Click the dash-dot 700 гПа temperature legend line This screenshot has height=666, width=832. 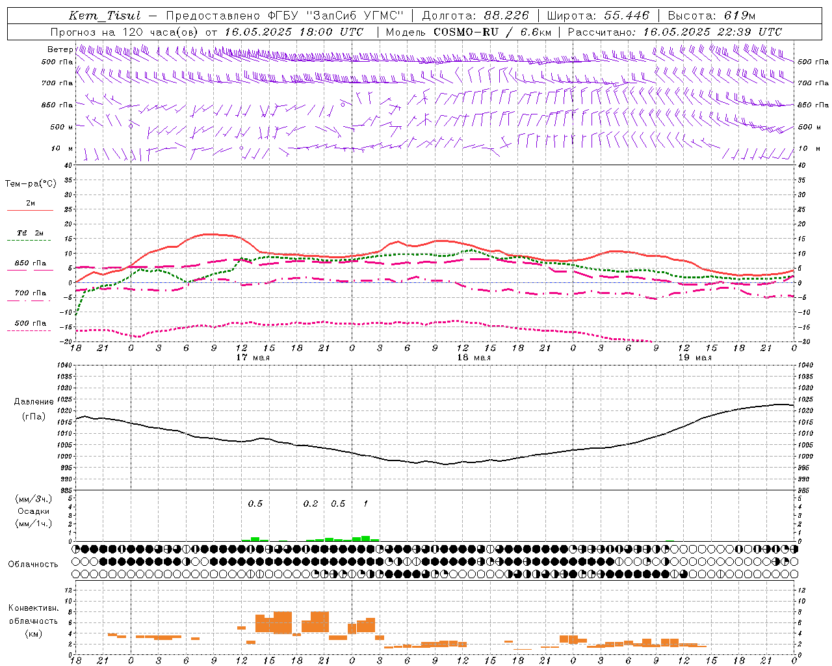pos(29,301)
